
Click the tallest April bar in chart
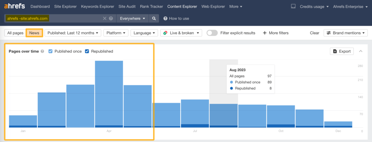[109, 94]
